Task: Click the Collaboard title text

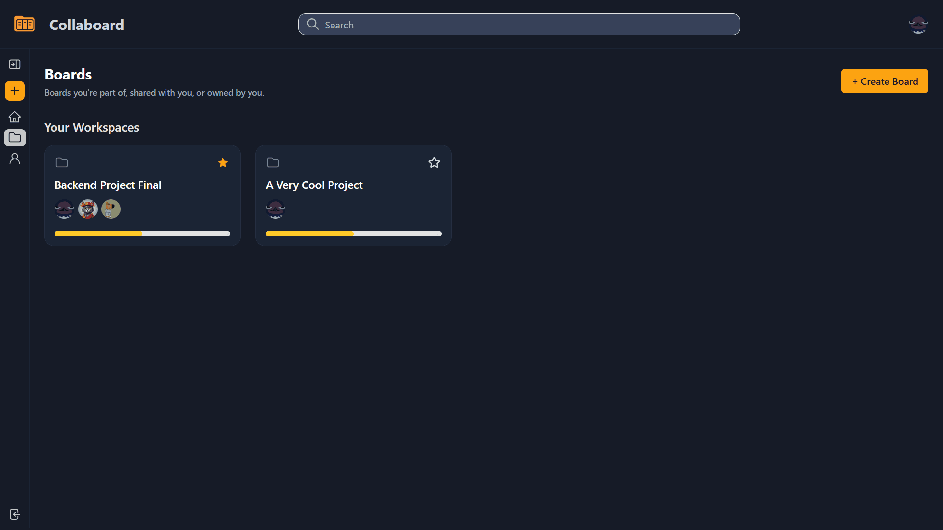Action: 87,25
